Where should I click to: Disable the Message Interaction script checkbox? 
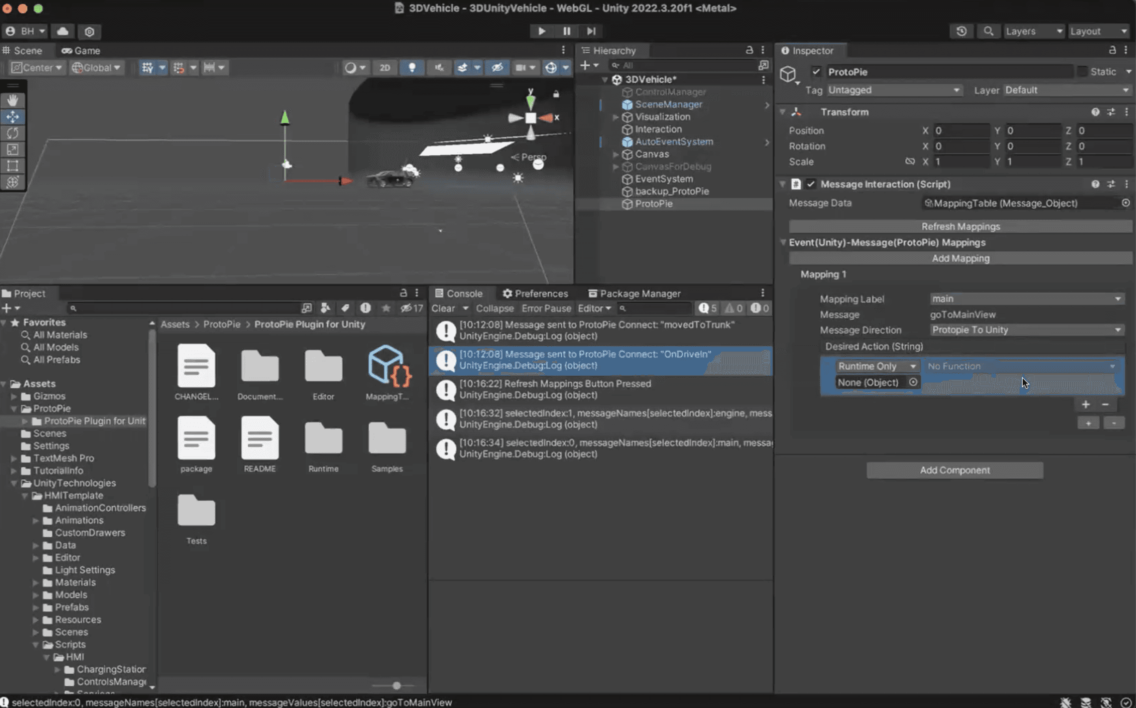click(x=810, y=184)
